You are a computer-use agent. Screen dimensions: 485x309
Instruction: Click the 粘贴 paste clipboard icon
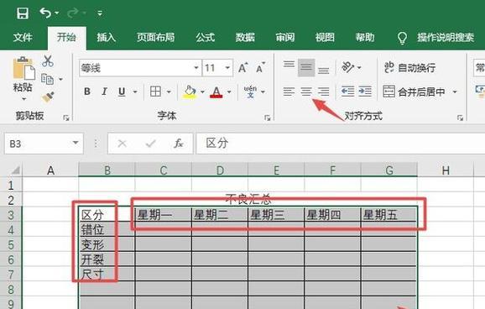(23, 69)
